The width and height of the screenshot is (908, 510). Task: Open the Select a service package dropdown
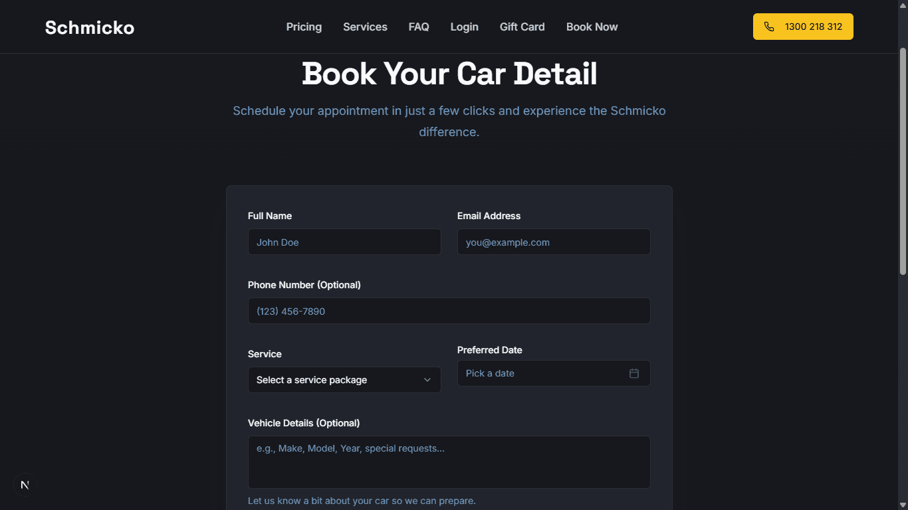[344, 380]
